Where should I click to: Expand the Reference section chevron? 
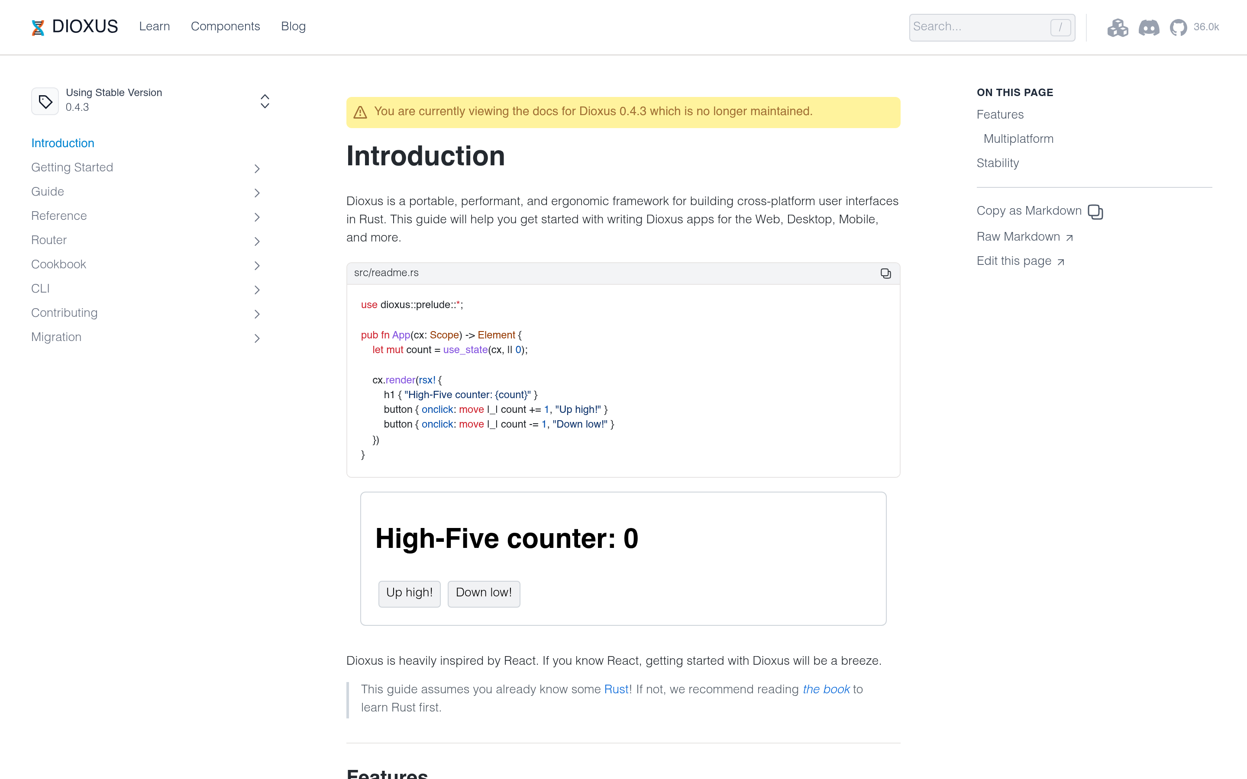(257, 217)
